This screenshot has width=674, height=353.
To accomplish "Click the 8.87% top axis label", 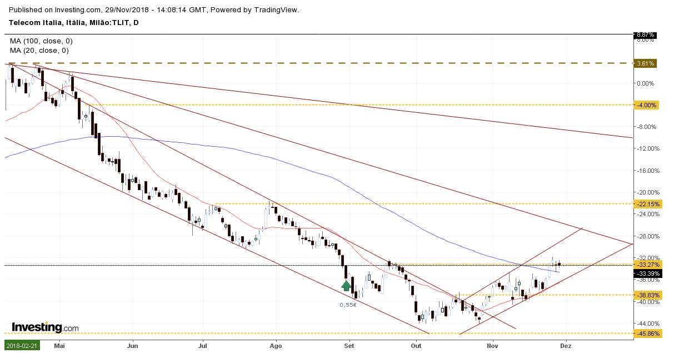I will coord(646,34).
